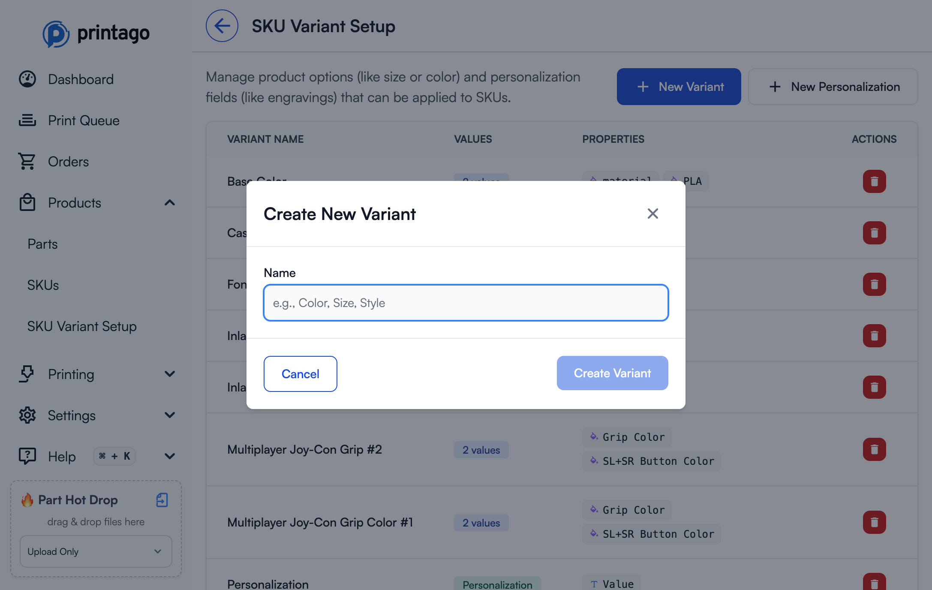The height and width of the screenshot is (590, 932).
Task: Select the Dashboard gauge icon
Action: tap(27, 79)
